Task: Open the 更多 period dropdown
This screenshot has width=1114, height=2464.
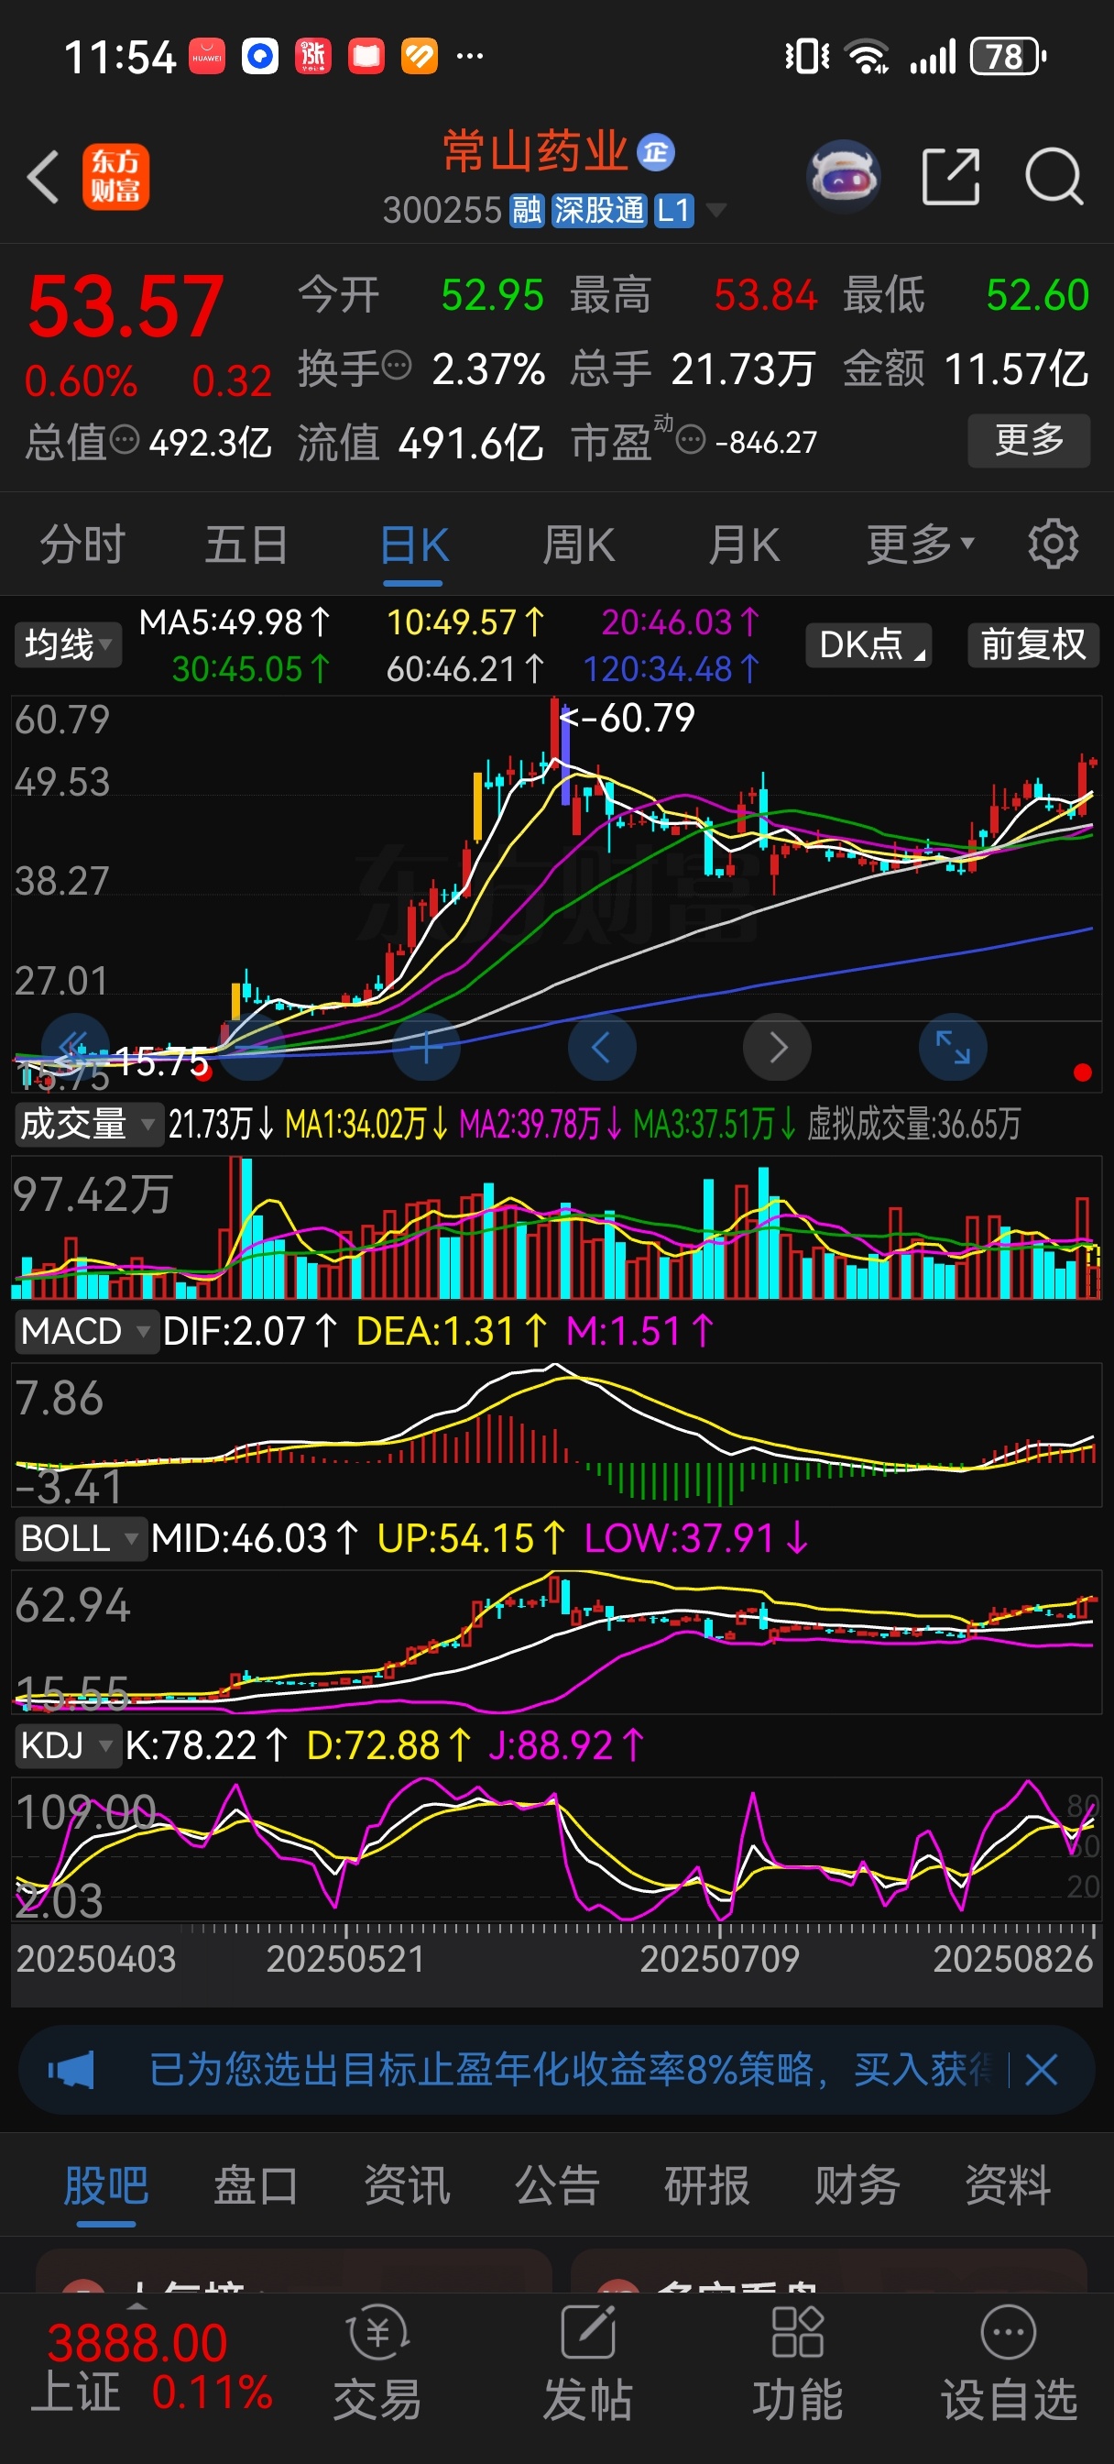Action: [919, 544]
